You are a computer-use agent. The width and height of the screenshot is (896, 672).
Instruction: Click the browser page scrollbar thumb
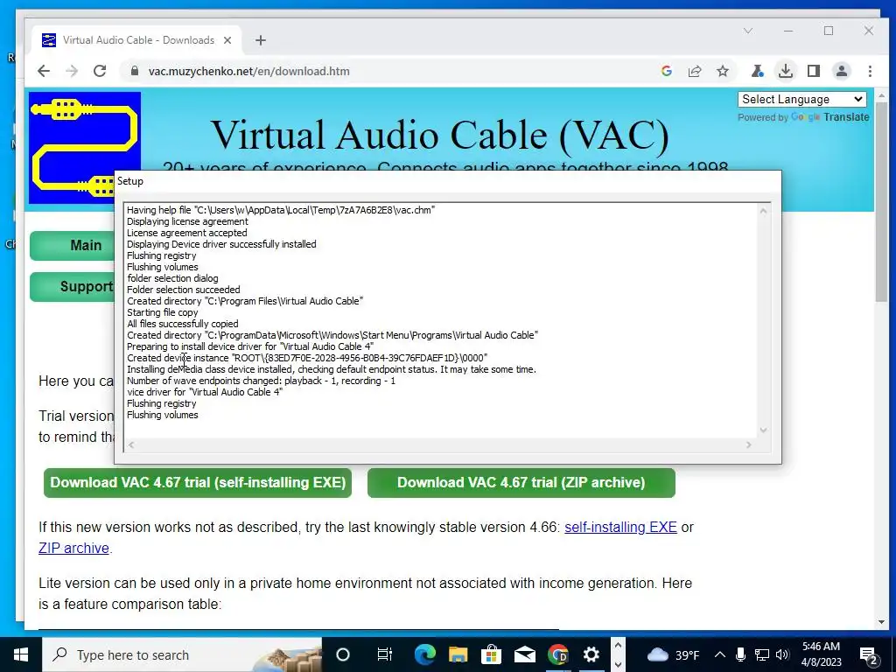pyautogui.click(x=881, y=201)
